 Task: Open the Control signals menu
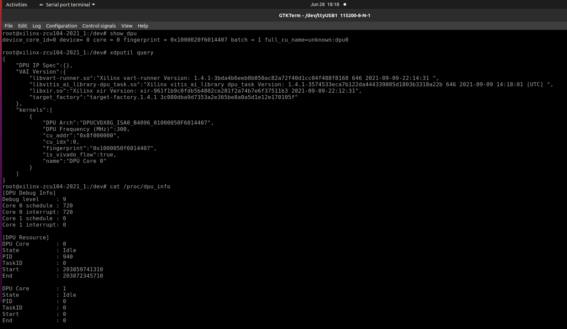point(99,26)
